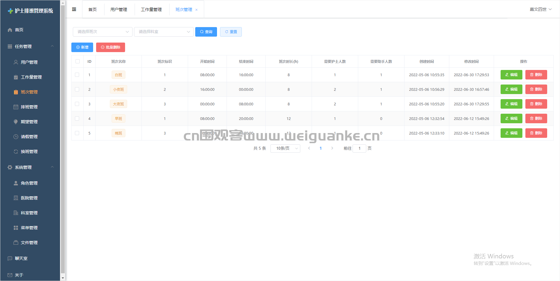560x281 pixels.
Task: Open the 请选择科室 dropdown
Action: pyautogui.click(x=164, y=32)
